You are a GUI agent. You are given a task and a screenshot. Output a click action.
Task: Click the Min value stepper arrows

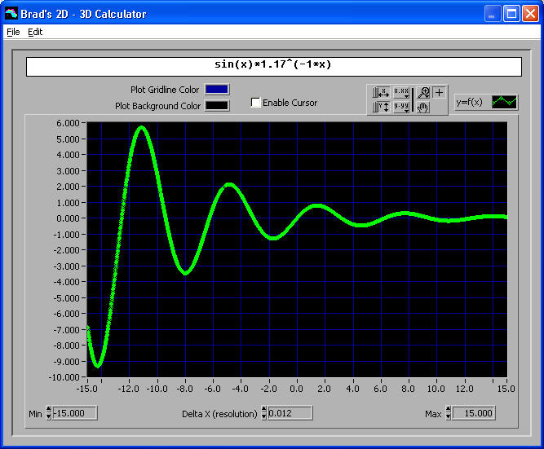tap(49, 413)
